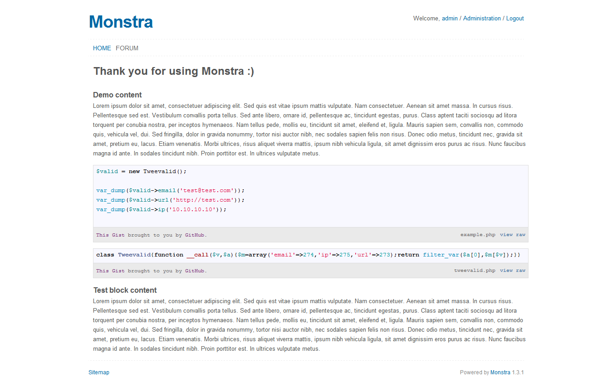Log out using the Logout link
Screen dimensions: 612x377
pyautogui.click(x=515, y=19)
